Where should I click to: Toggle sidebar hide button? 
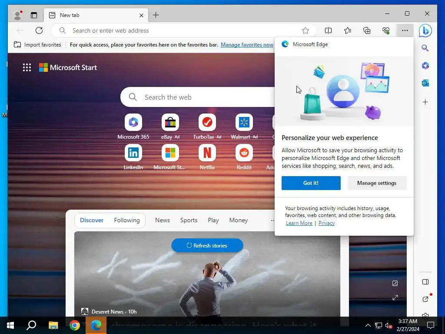coord(425,282)
